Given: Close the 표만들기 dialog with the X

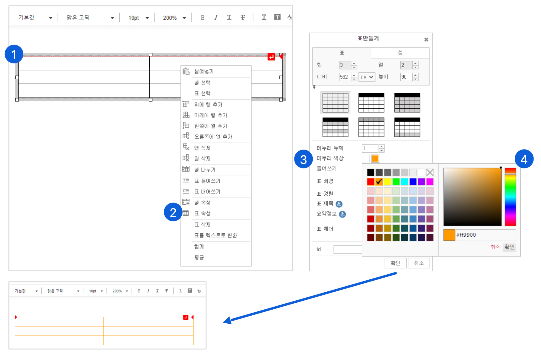Looking at the screenshot, I should 426,39.
